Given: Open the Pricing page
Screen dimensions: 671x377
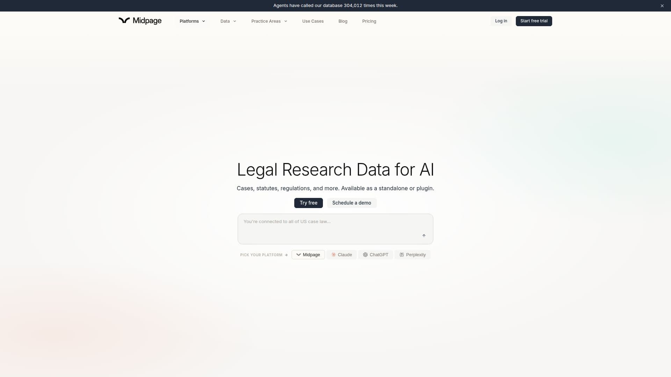Looking at the screenshot, I should (x=369, y=21).
